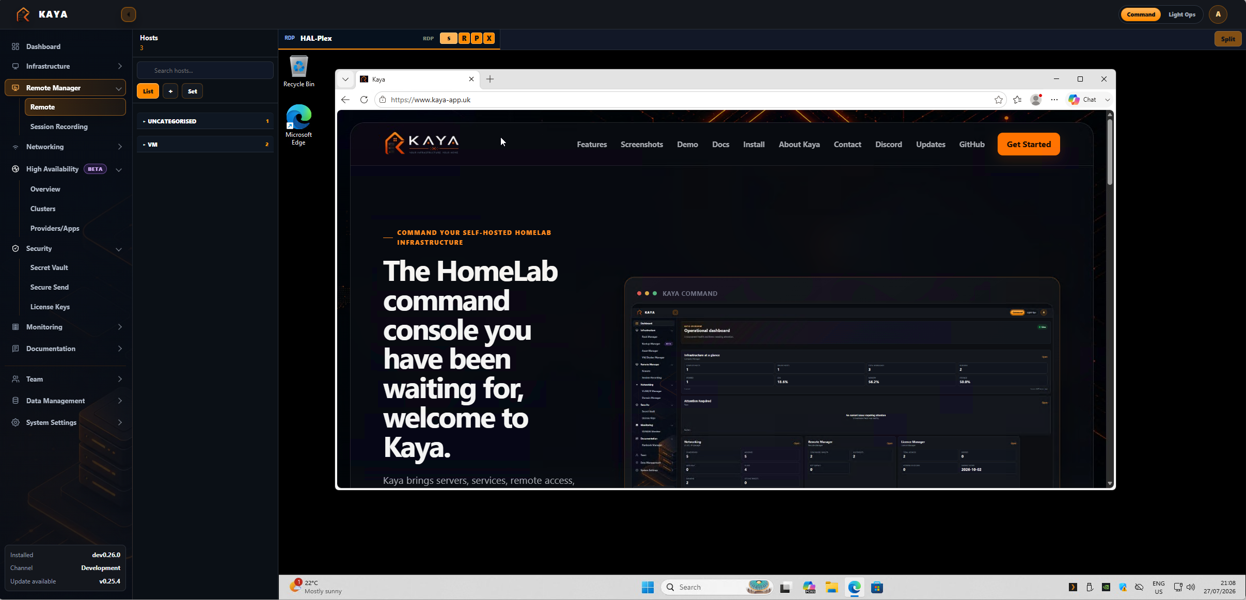Click the R button on HAL-Plex session tab
Image resolution: width=1246 pixels, height=600 pixels.
464,38
